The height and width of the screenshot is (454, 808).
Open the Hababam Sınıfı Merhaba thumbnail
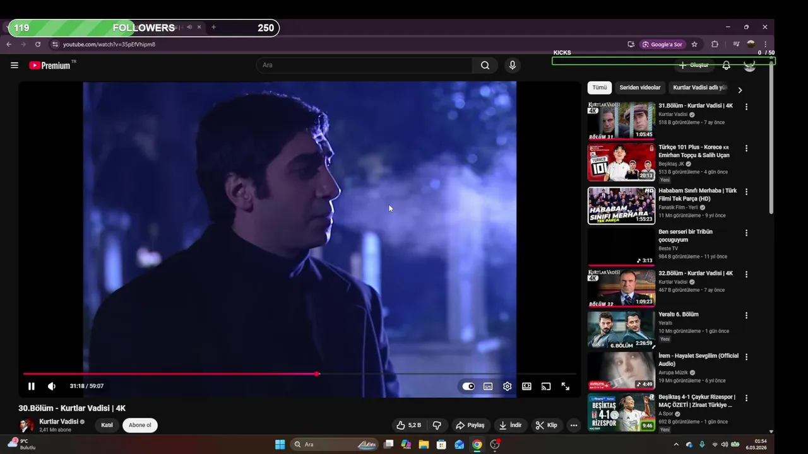(621, 206)
